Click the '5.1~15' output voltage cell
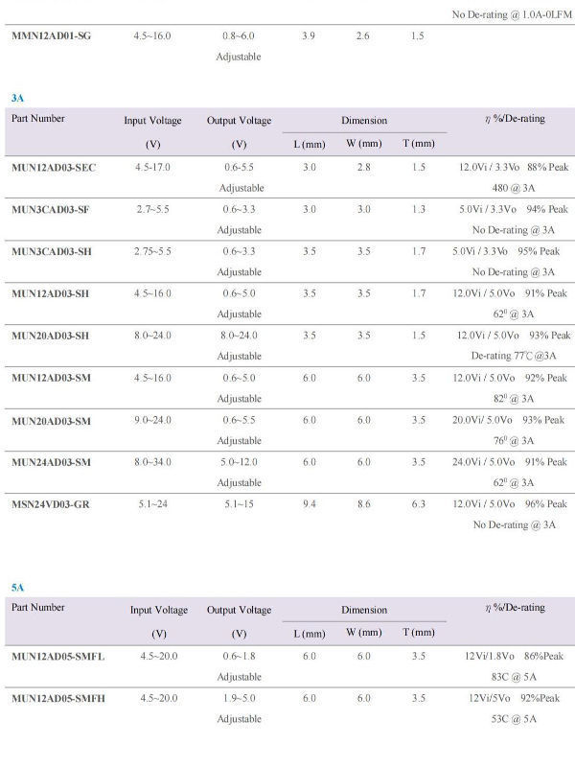 pos(239,504)
